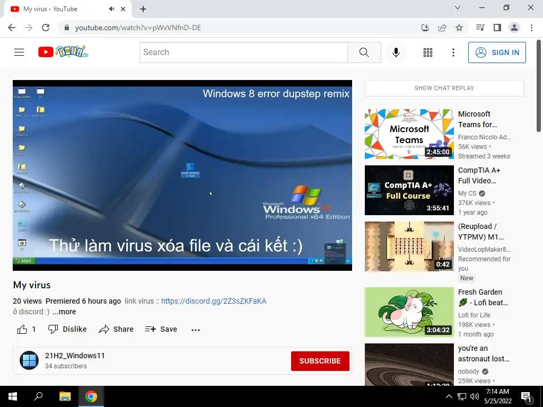Click the page vertical scrollbar
Screen dimensions: 543x407
(x=539, y=86)
